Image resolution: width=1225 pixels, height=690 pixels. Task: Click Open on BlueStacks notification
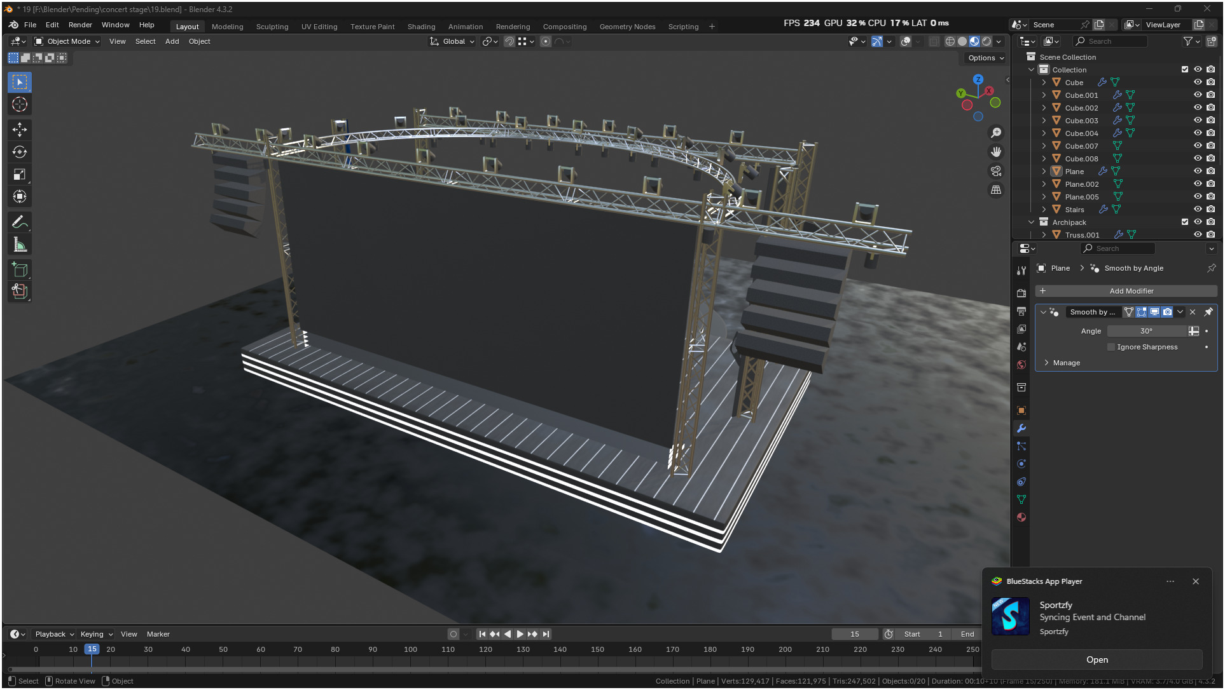1097,660
